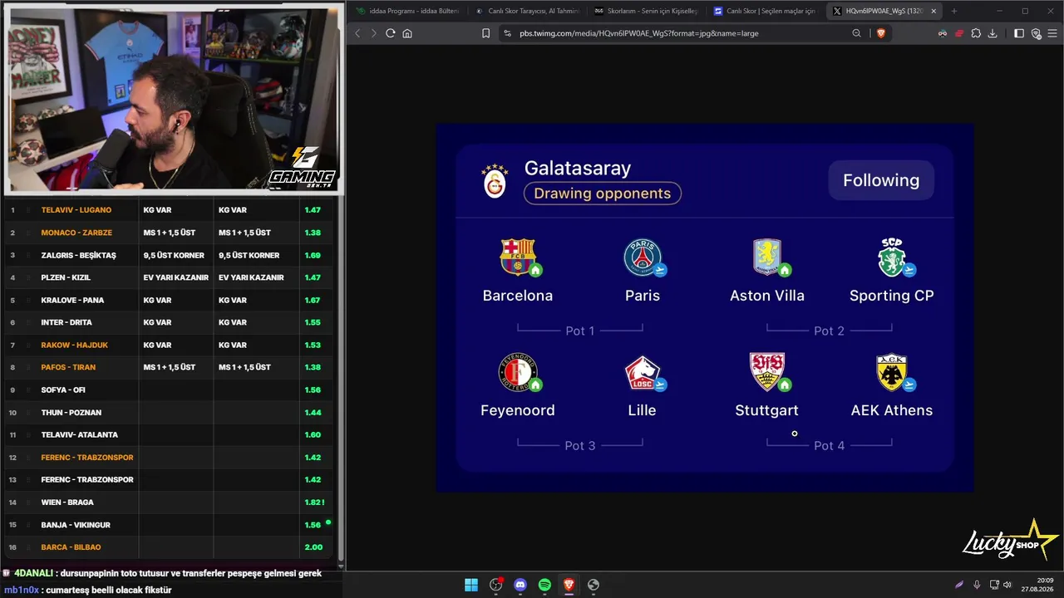The width and height of the screenshot is (1064, 598).
Task: Close the HQvn6IPW0AE_WgS image tab
Action: coord(933,11)
